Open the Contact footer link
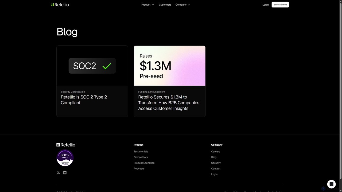This screenshot has width=342, height=192. [216, 169]
